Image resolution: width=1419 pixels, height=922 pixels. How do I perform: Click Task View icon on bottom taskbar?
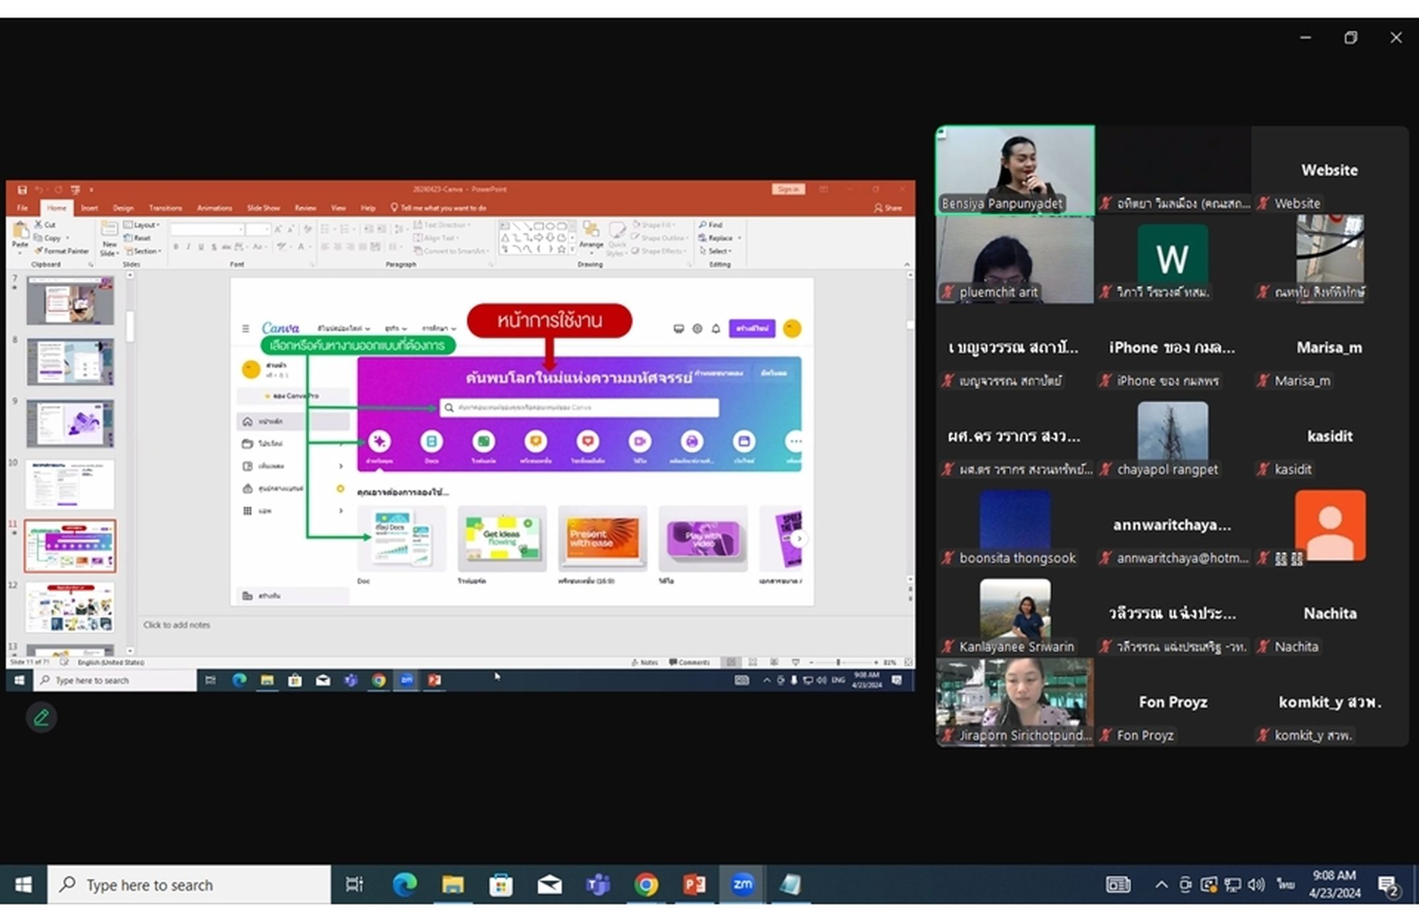354,884
